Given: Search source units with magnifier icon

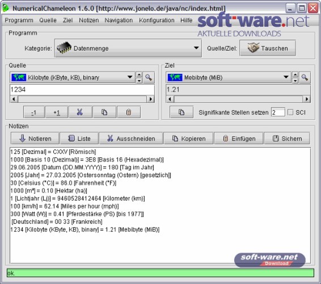Looking at the screenshot, I should click(x=149, y=77).
